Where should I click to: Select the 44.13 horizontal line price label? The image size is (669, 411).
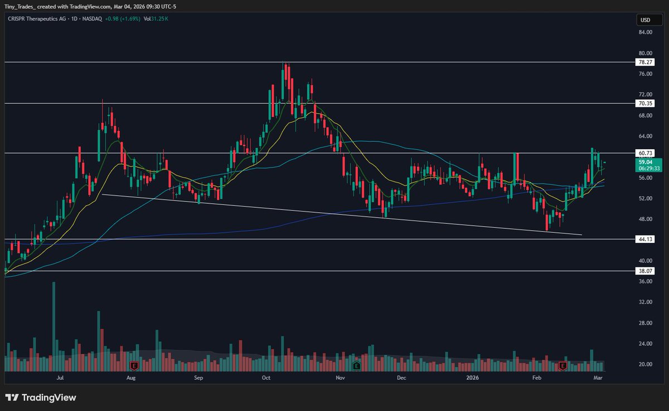pyautogui.click(x=645, y=239)
